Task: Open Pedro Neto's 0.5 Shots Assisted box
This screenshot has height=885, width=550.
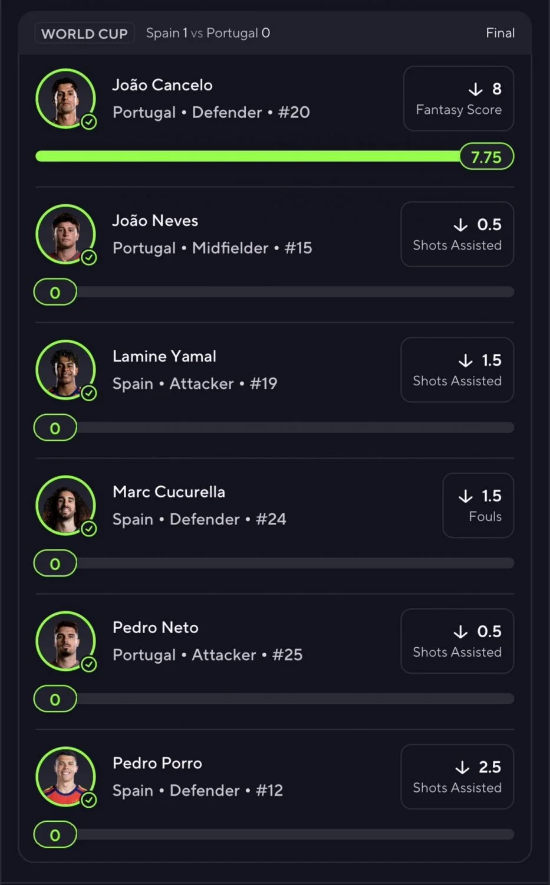Action: pos(457,641)
